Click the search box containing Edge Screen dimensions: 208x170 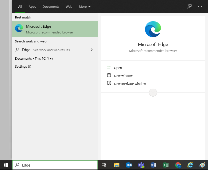(x=55, y=165)
